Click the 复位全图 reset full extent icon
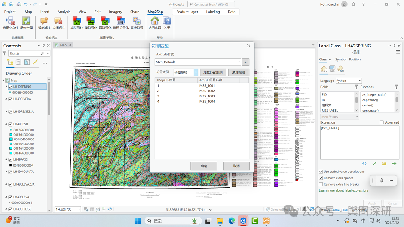 pyautogui.click(x=26, y=21)
